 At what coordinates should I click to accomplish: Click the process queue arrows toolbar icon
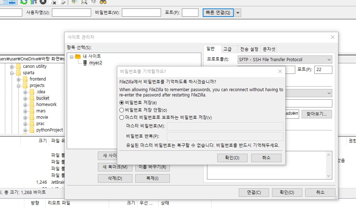pyautogui.click(x=33, y=2)
